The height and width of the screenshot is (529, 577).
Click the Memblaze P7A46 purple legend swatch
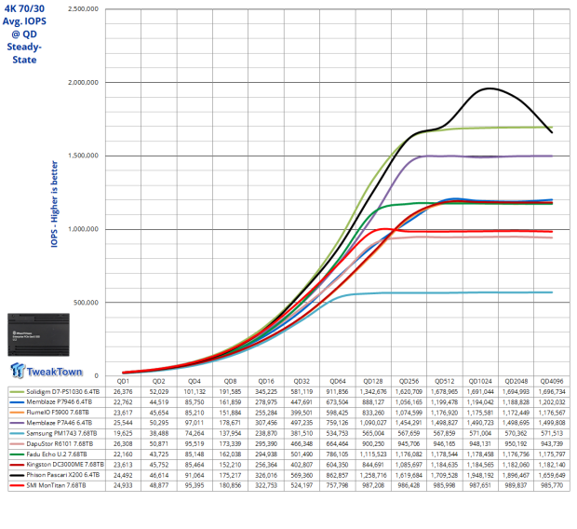(x=17, y=423)
